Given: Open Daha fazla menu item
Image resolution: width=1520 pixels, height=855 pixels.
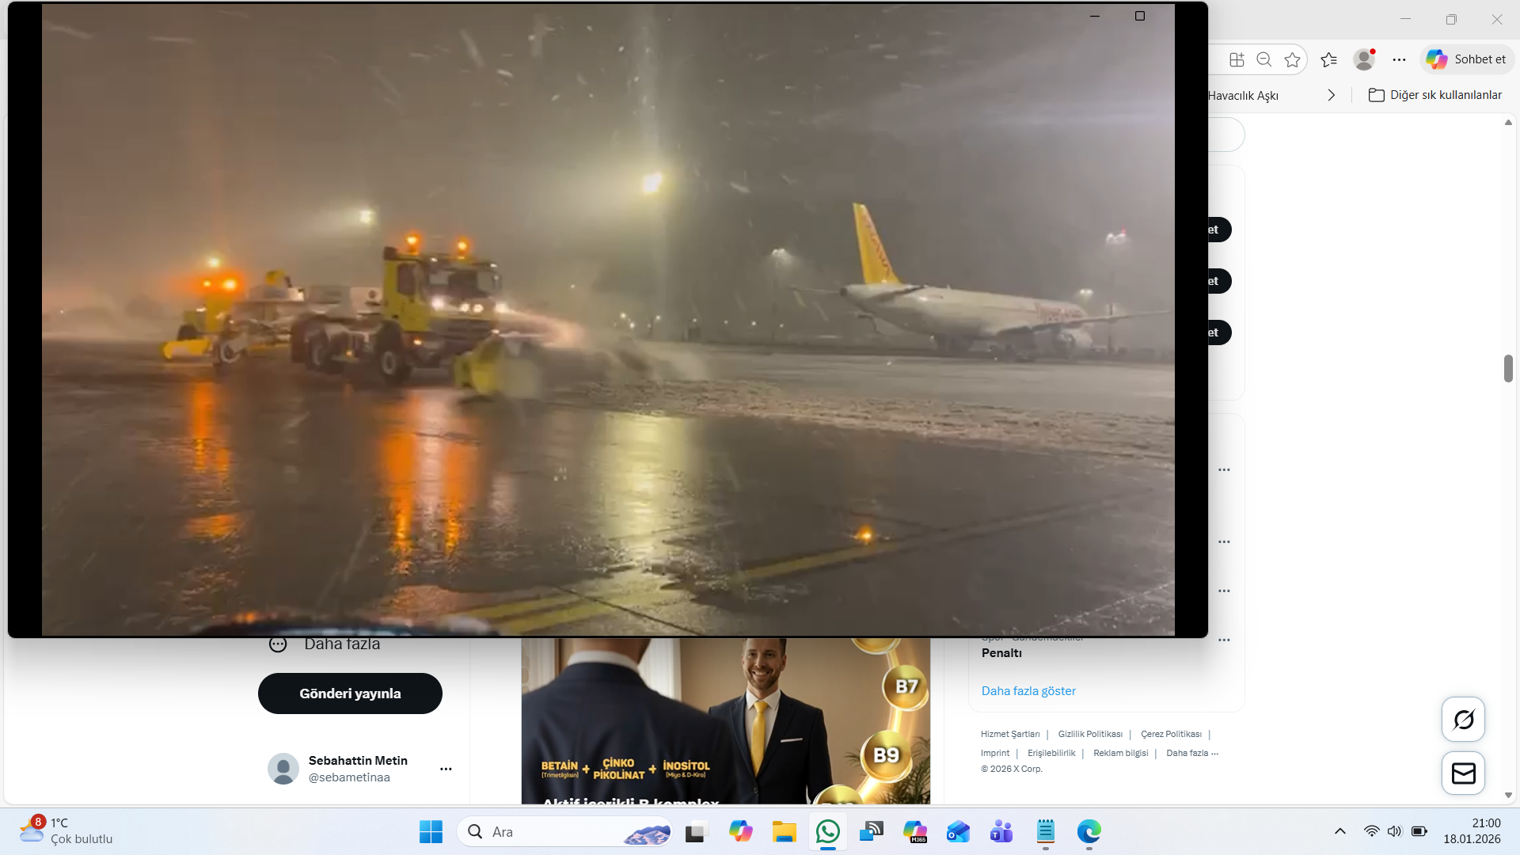Looking at the screenshot, I should (341, 644).
